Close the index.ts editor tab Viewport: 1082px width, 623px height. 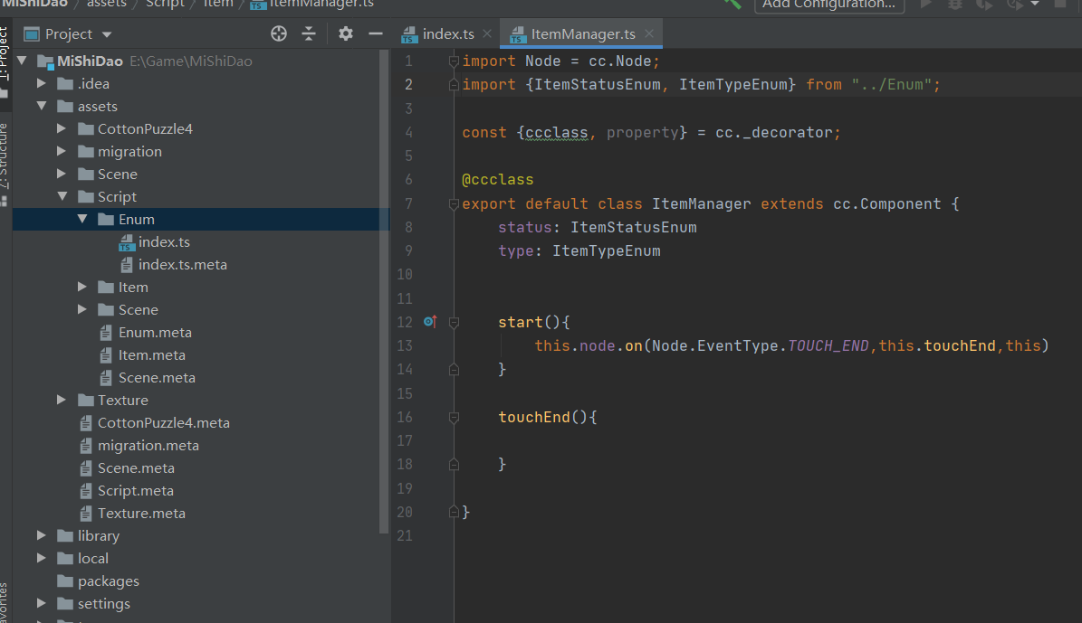487,34
